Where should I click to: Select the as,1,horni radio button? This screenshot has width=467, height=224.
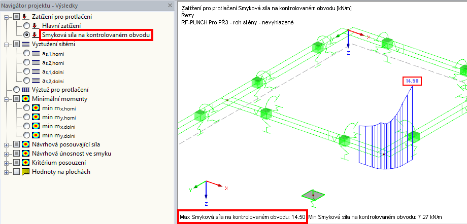pyautogui.click(x=27, y=53)
